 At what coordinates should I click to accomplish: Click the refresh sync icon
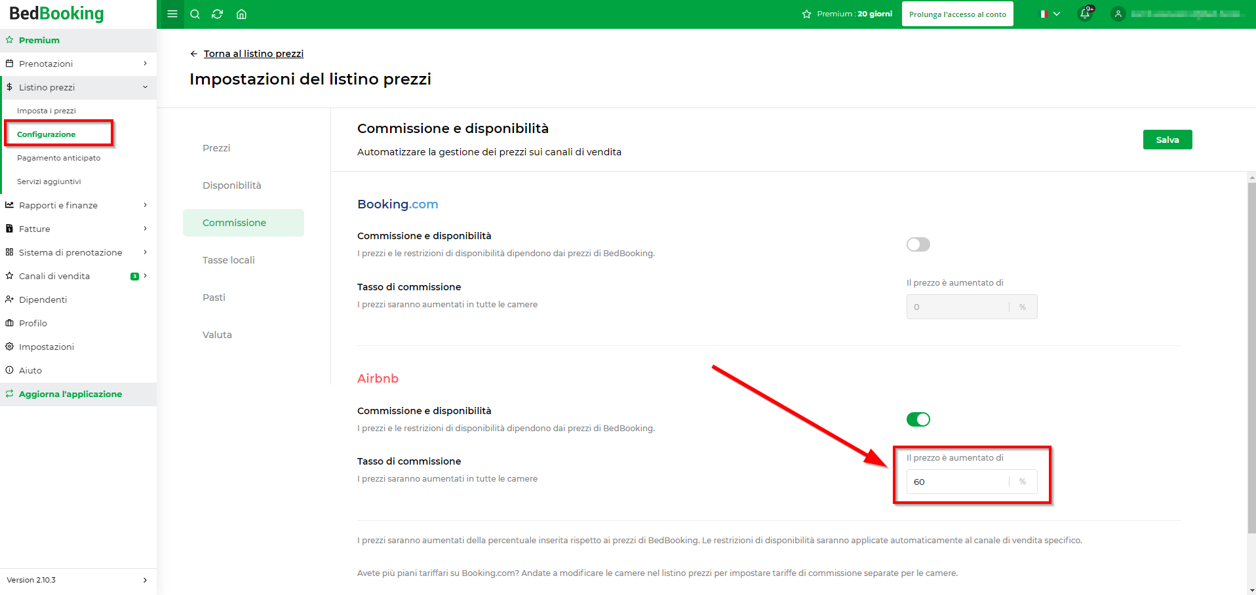218,14
